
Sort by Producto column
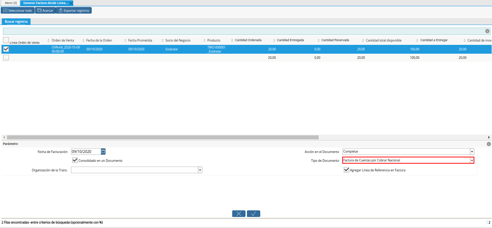pyautogui.click(x=214, y=40)
